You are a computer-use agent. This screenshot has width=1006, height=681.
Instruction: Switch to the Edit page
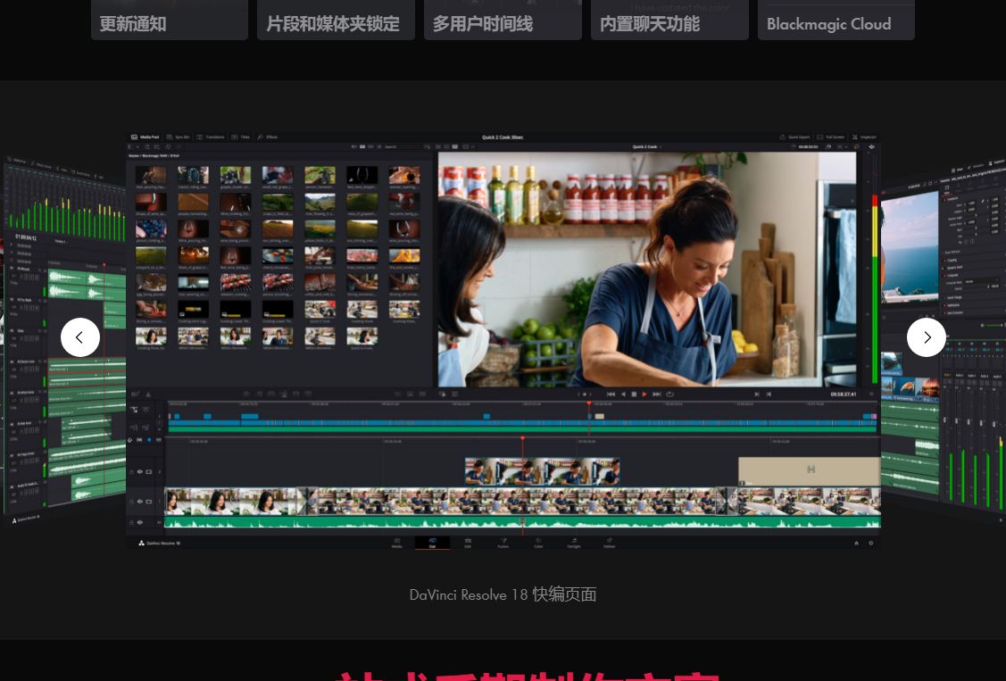click(x=468, y=544)
